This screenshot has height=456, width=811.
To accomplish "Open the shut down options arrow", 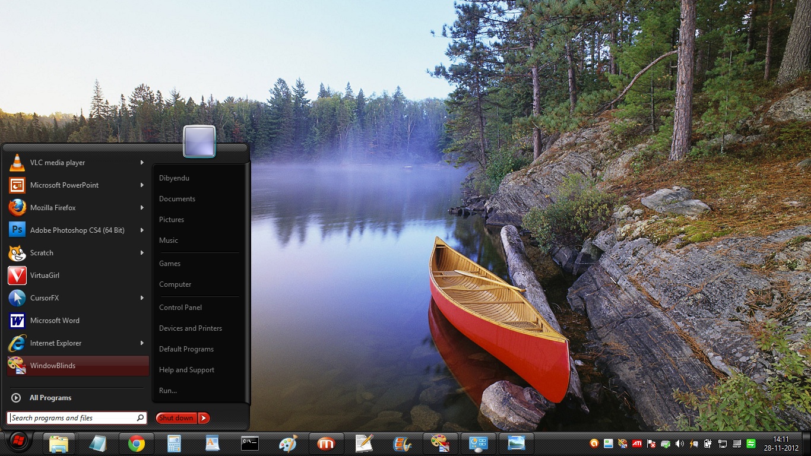I will (x=204, y=417).
